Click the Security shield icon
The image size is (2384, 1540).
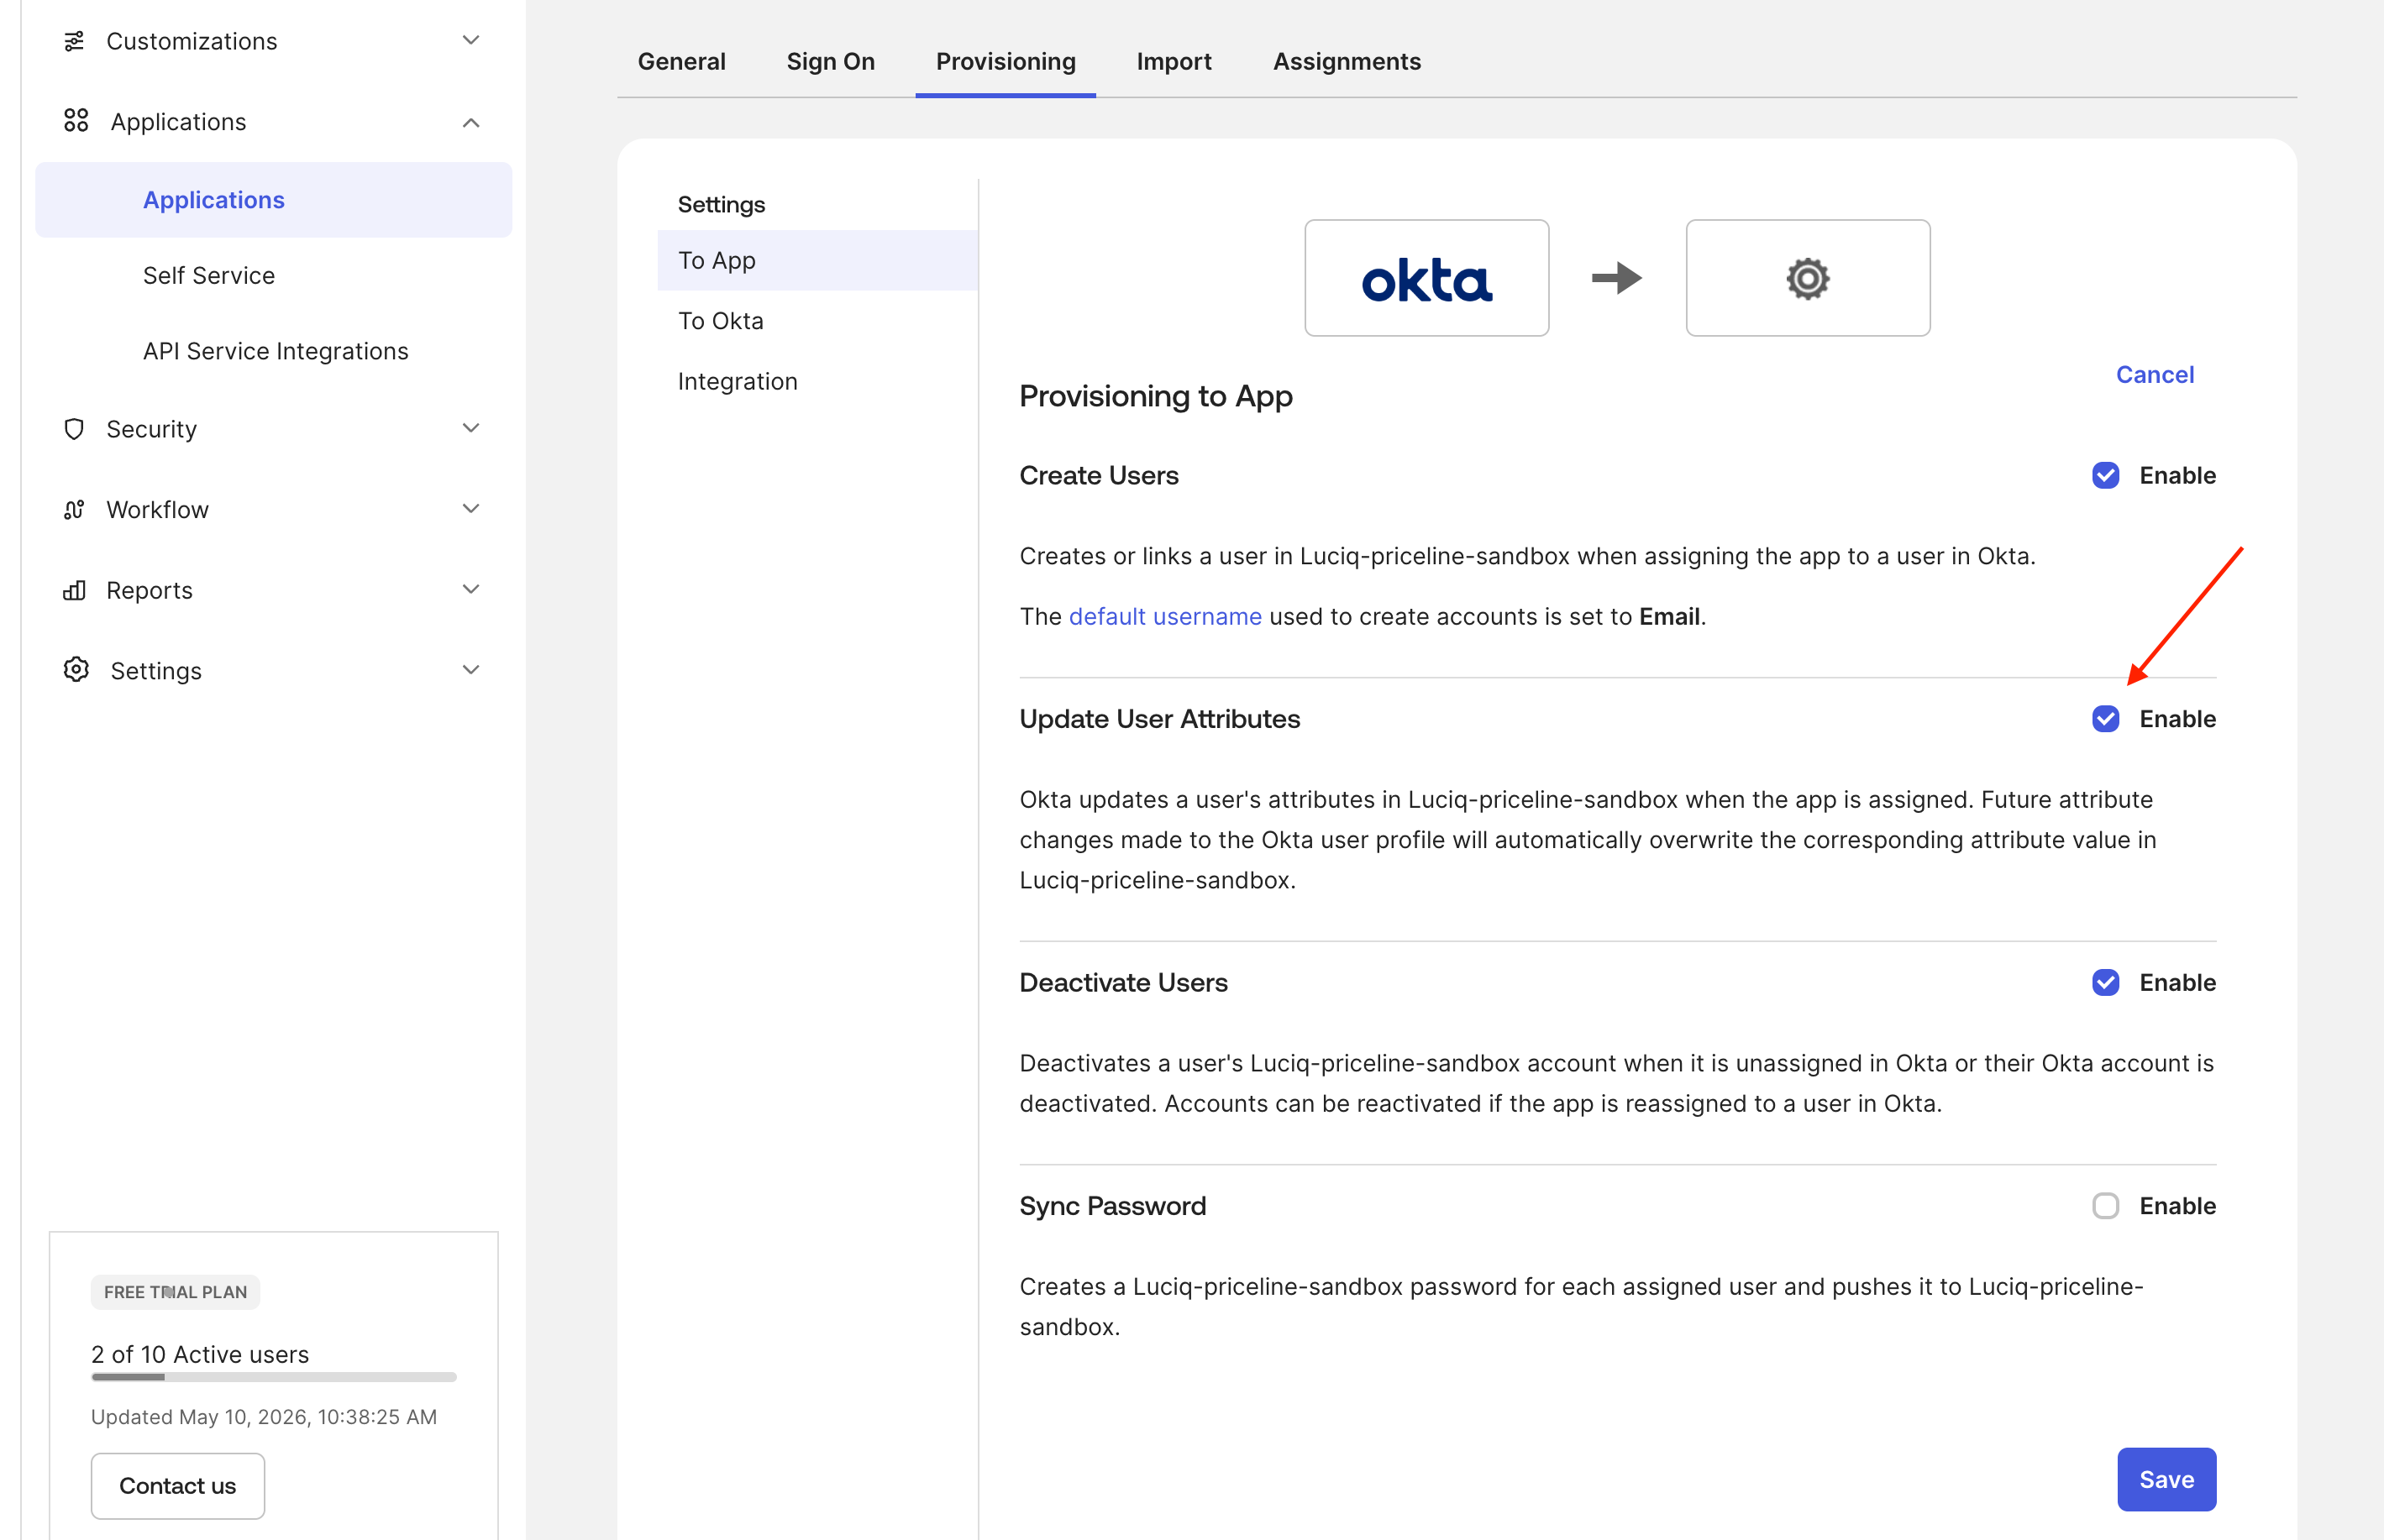pyautogui.click(x=74, y=429)
